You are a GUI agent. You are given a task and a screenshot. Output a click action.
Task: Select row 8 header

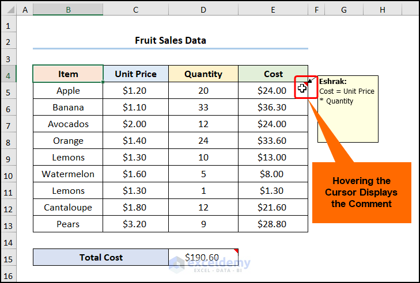(9, 141)
